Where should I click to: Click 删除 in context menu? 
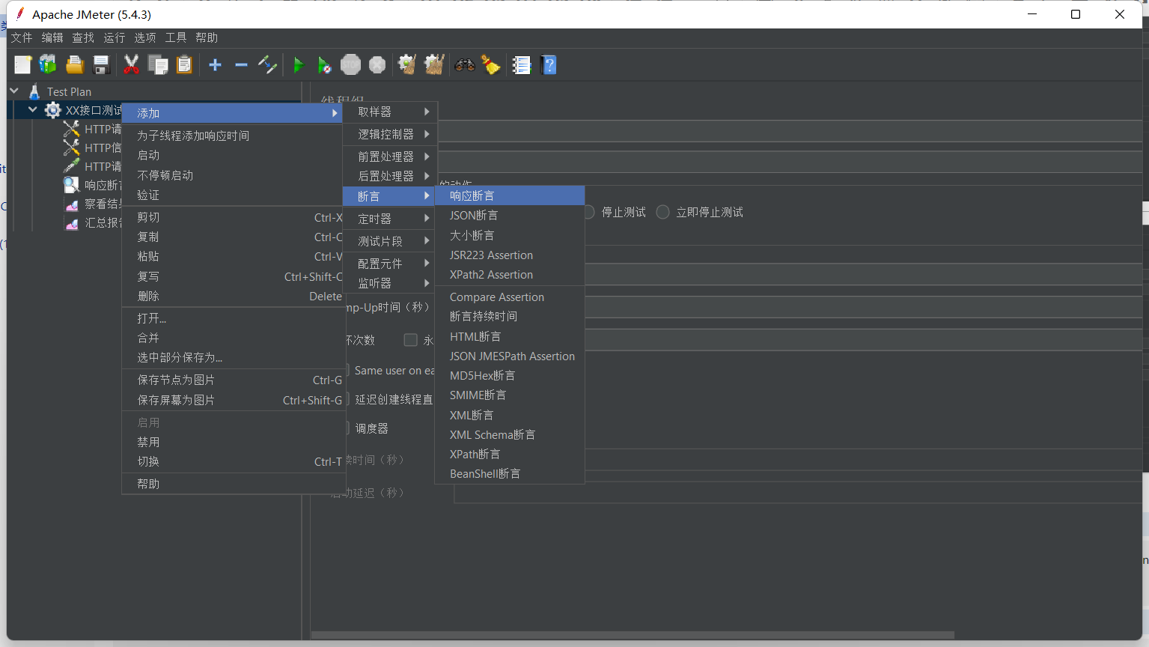point(232,297)
